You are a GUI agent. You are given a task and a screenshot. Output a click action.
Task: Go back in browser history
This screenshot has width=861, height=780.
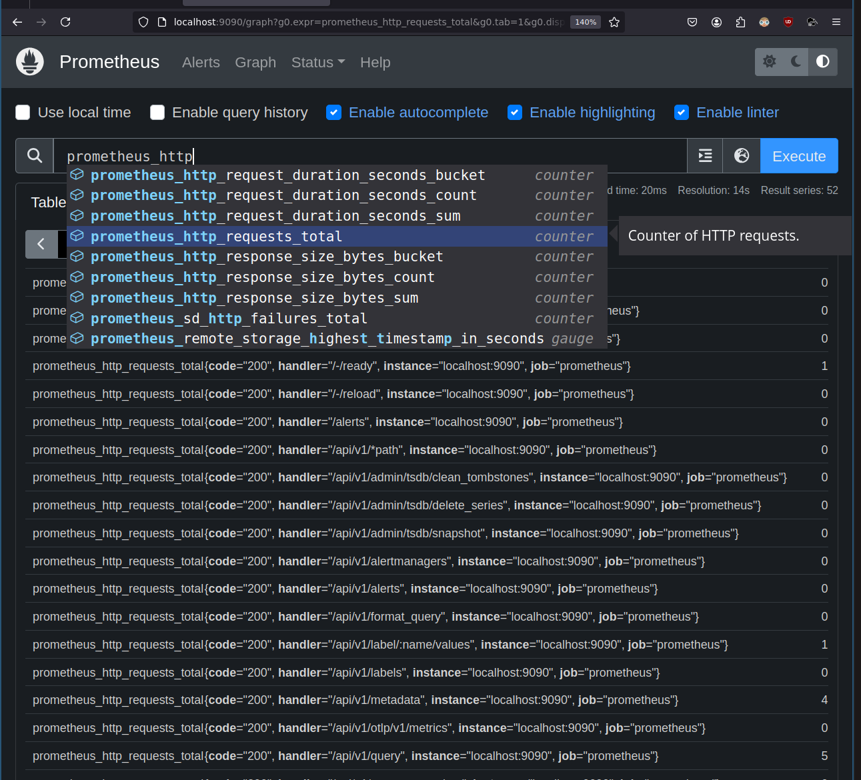click(17, 22)
